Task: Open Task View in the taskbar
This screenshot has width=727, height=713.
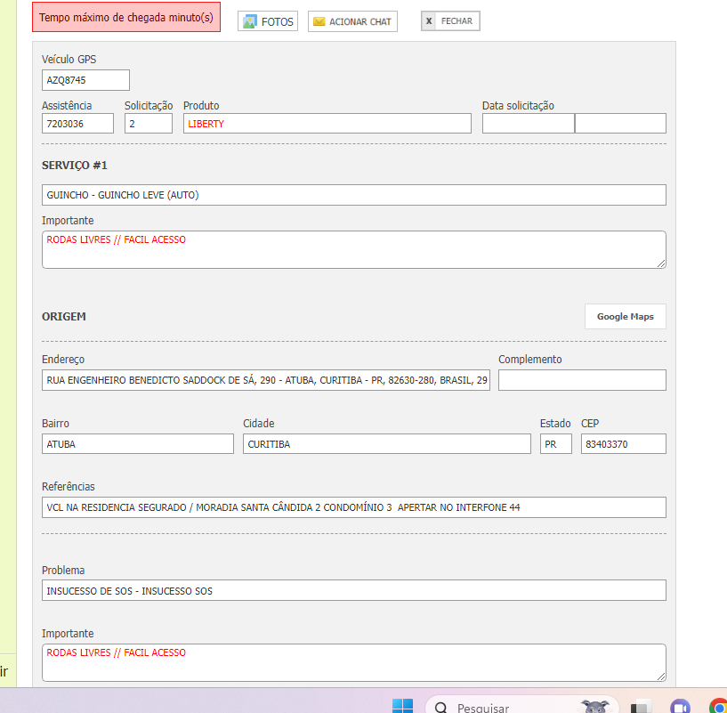Action: pyautogui.click(x=640, y=707)
